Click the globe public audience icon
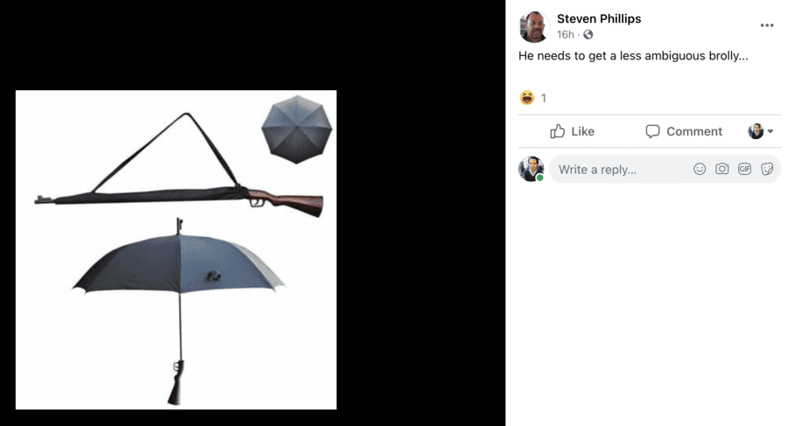Viewport: 788px width, 426px height. tap(588, 35)
